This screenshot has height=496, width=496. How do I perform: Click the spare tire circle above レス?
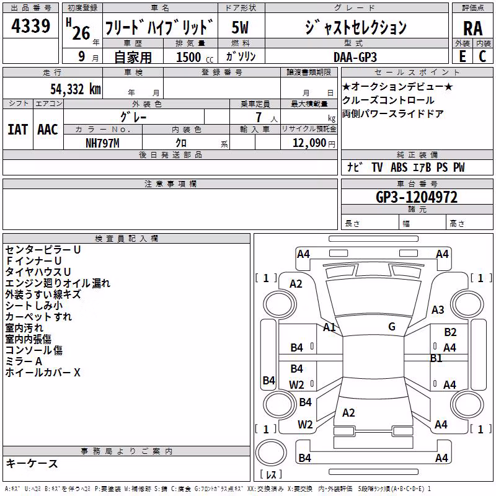[x=271, y=453]
